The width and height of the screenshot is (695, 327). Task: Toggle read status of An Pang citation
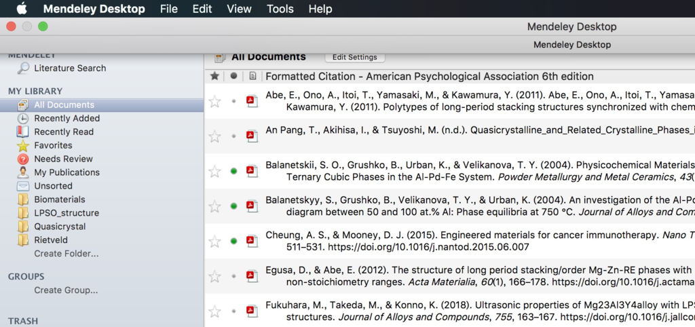pyautogui.click(x=233, y=136)
